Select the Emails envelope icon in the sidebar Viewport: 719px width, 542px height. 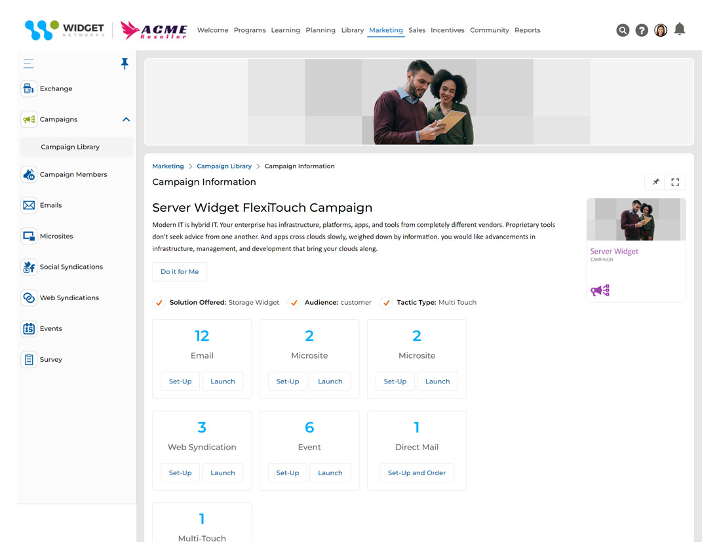28,205
